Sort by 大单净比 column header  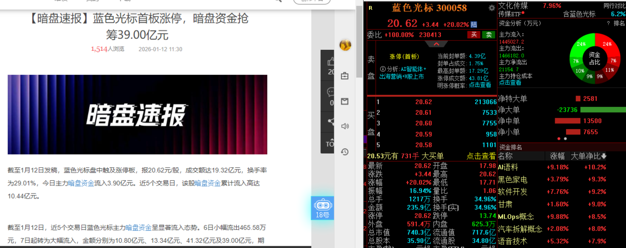pyautogui.click(x=588, y=156)
